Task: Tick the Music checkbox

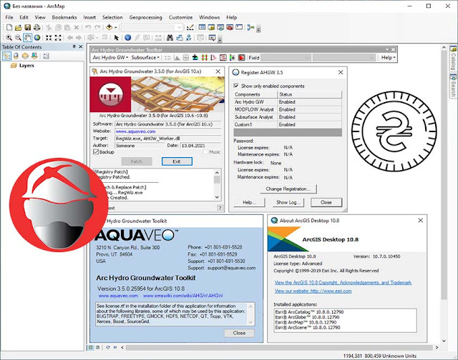Action: (x=205, y=152)
